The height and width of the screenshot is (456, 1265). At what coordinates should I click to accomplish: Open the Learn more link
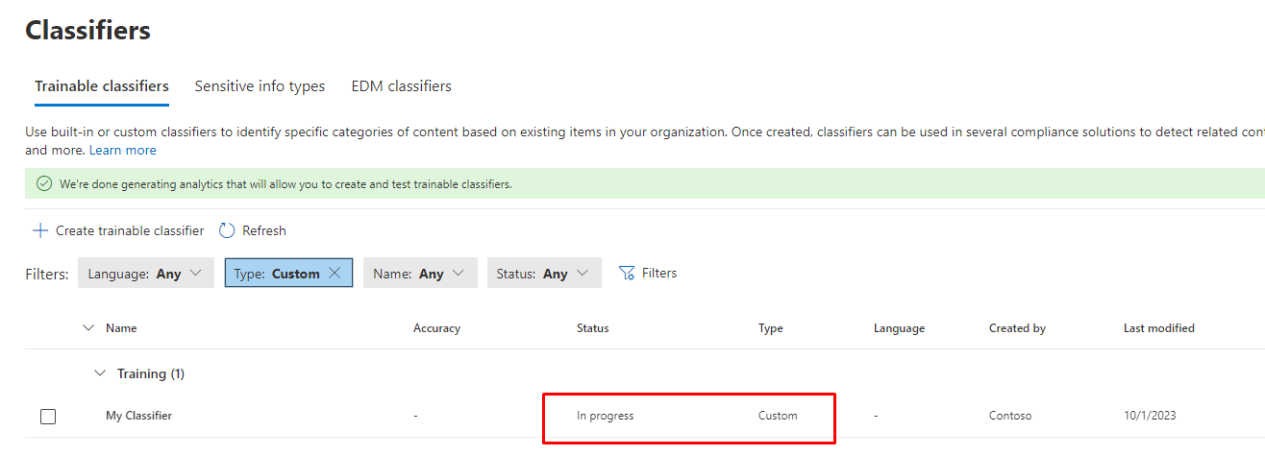[122, 151]
